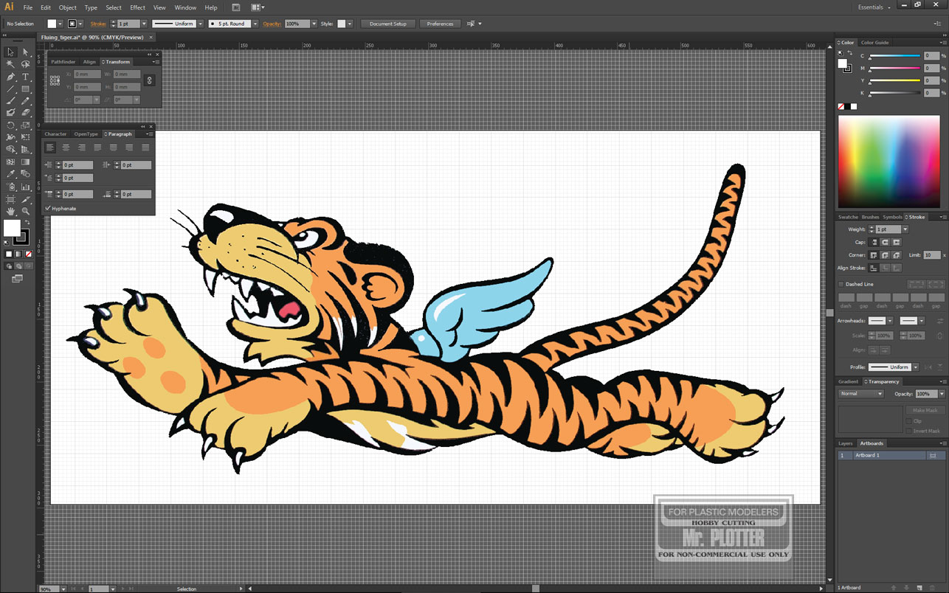Viewport: 949px width, 593px height.
Task: Select Miter Join corner option
Action: [874, 255]
